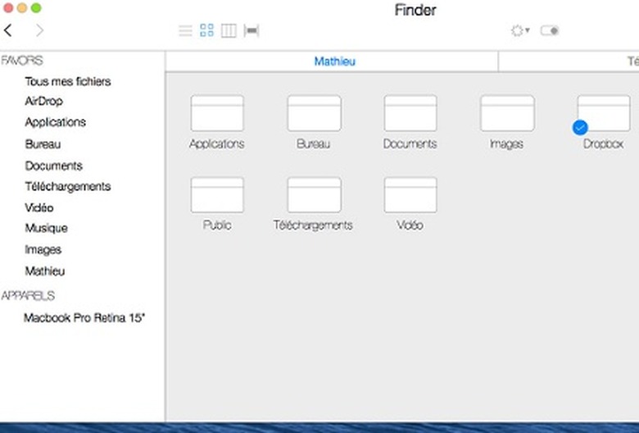Select the Dropbox folder icon
The image size is (639, 433).
pyautogui.click(x=604, y=113)
